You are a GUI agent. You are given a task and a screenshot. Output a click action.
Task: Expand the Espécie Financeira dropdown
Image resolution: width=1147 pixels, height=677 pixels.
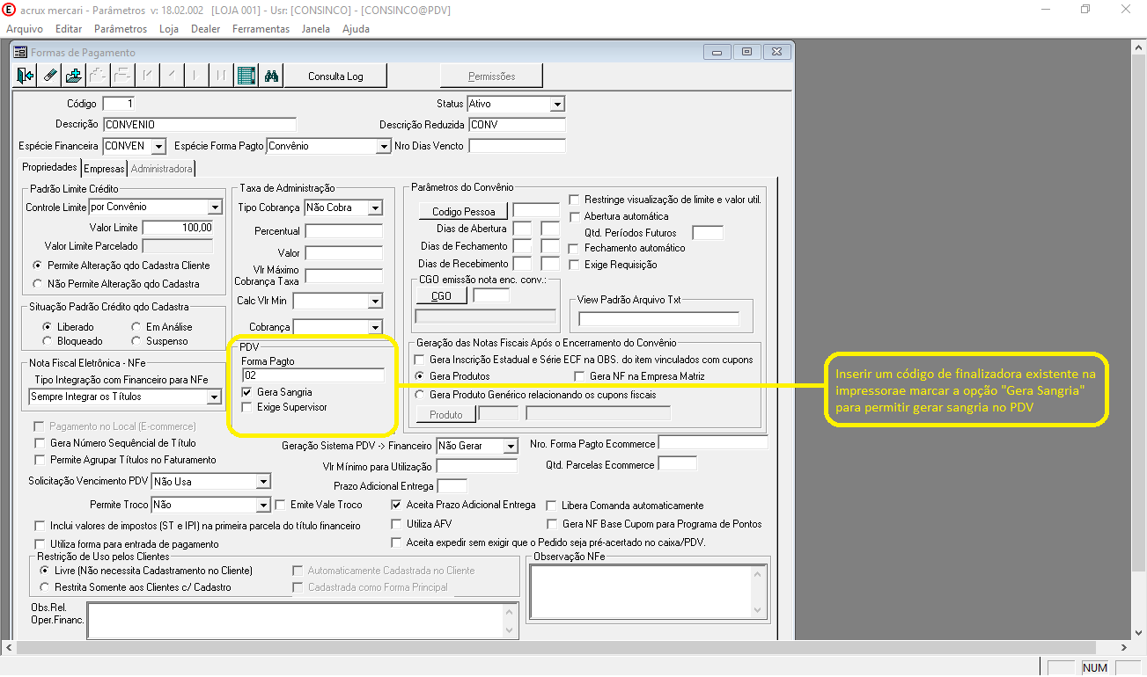tap(158, 146)
